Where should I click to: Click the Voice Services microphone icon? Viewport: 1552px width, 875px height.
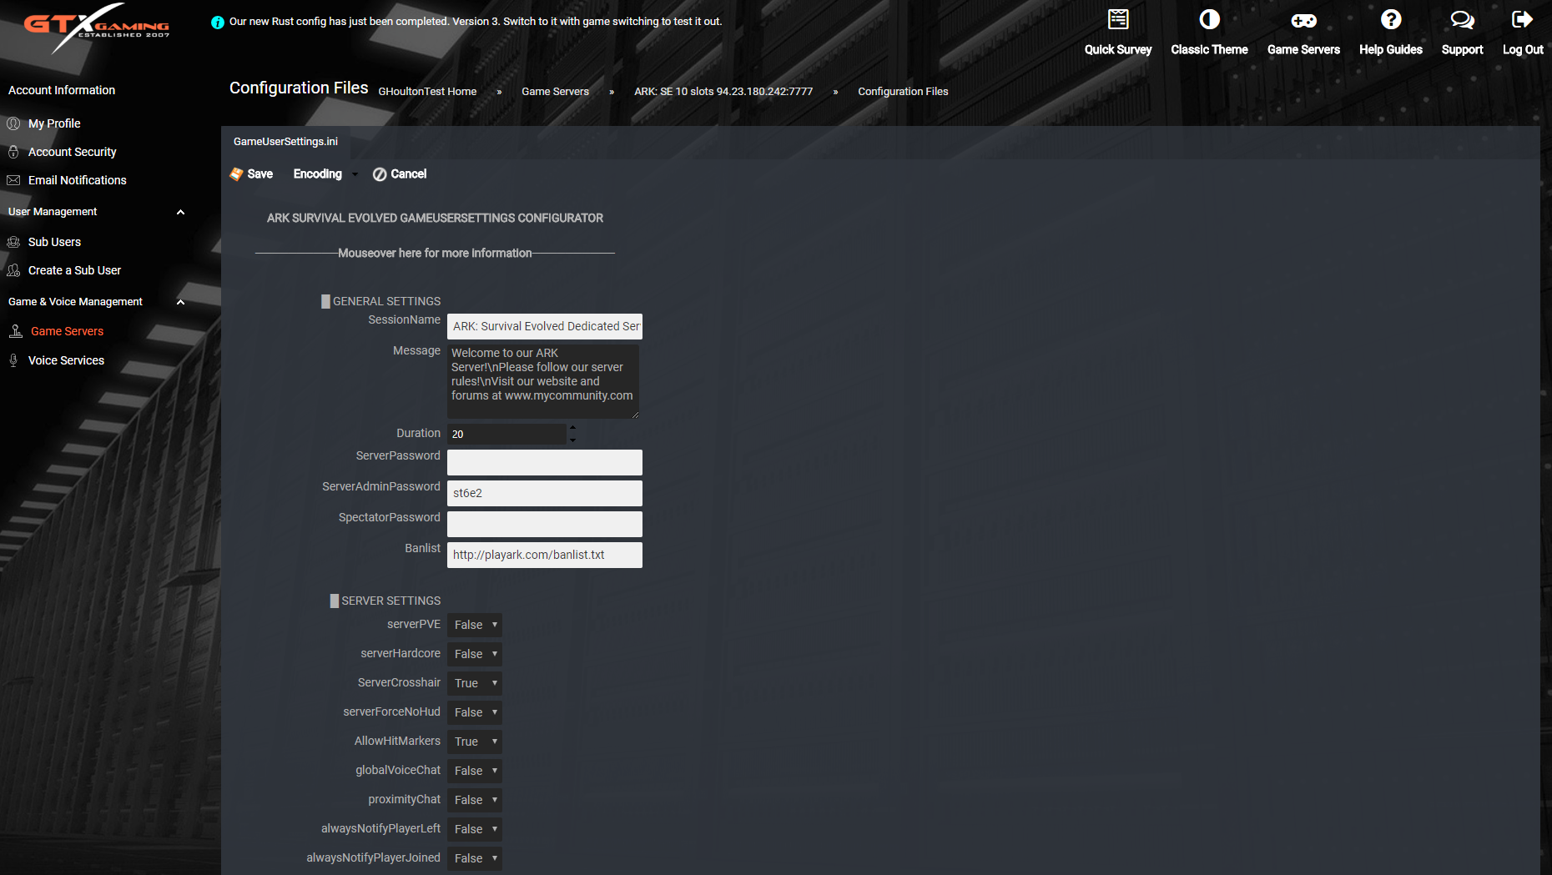(13, 360)
